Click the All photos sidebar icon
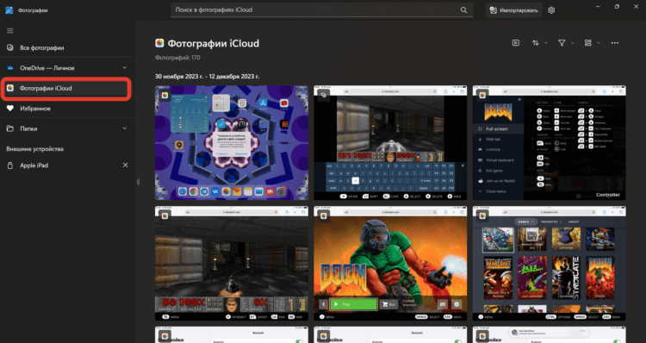 [x=10, y=47]
